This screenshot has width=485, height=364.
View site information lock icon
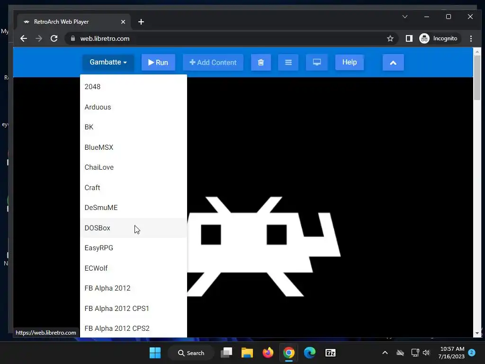(x=72, y=38)
